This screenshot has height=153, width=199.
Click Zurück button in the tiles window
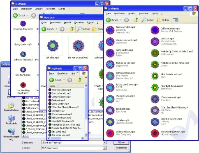[112, 20]
